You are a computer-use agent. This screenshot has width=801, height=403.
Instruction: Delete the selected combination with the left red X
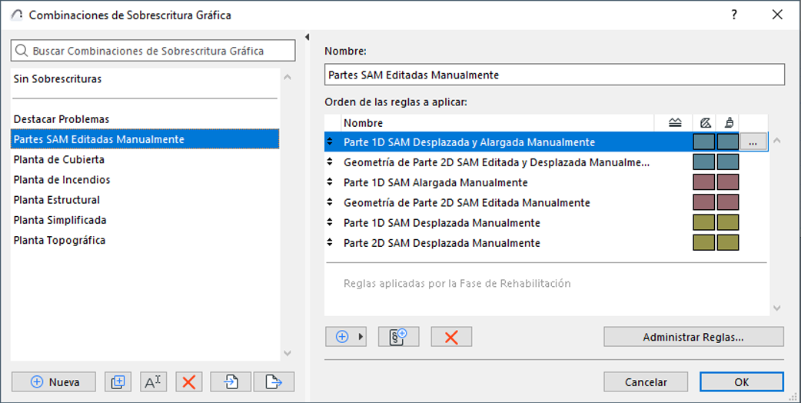(189, 381)
